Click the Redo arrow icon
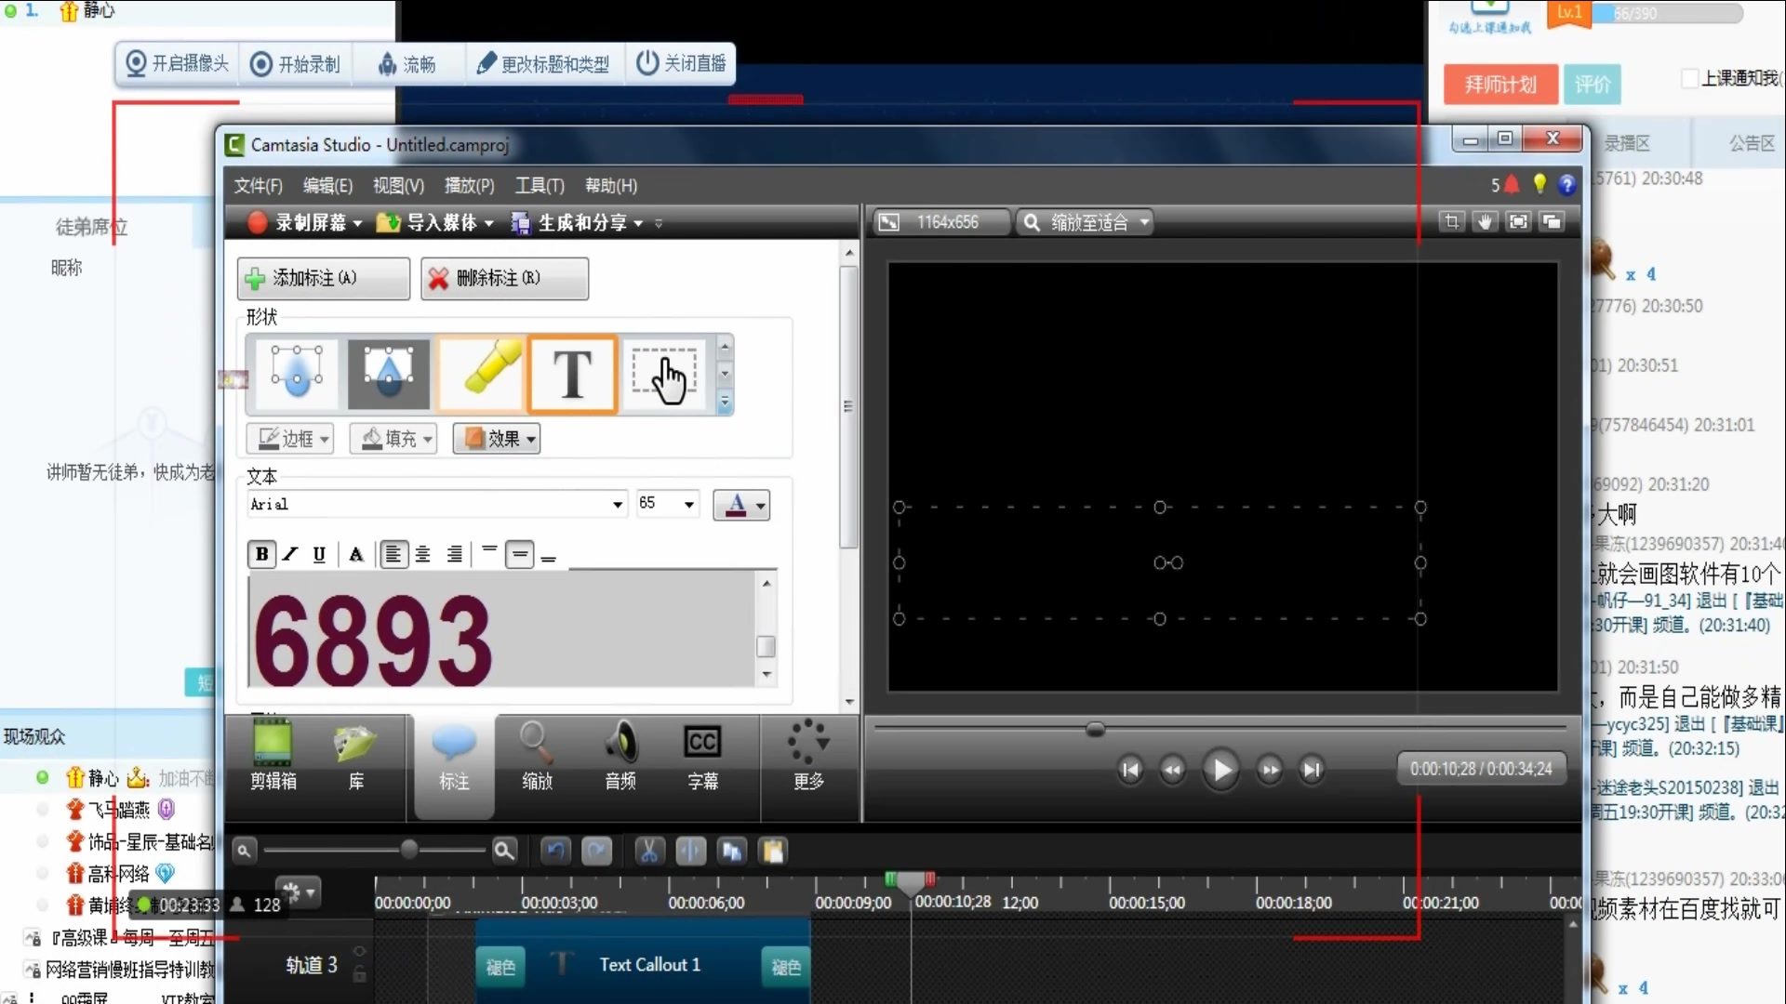The image size is (1786, 1004). [x=597, y=851]
